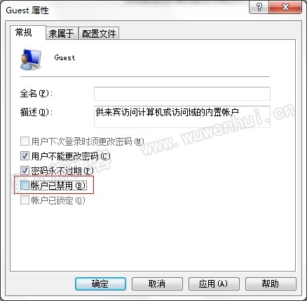Open the 隶属于 tab
This screenshot has width=307, height=301.
point(62,34)
